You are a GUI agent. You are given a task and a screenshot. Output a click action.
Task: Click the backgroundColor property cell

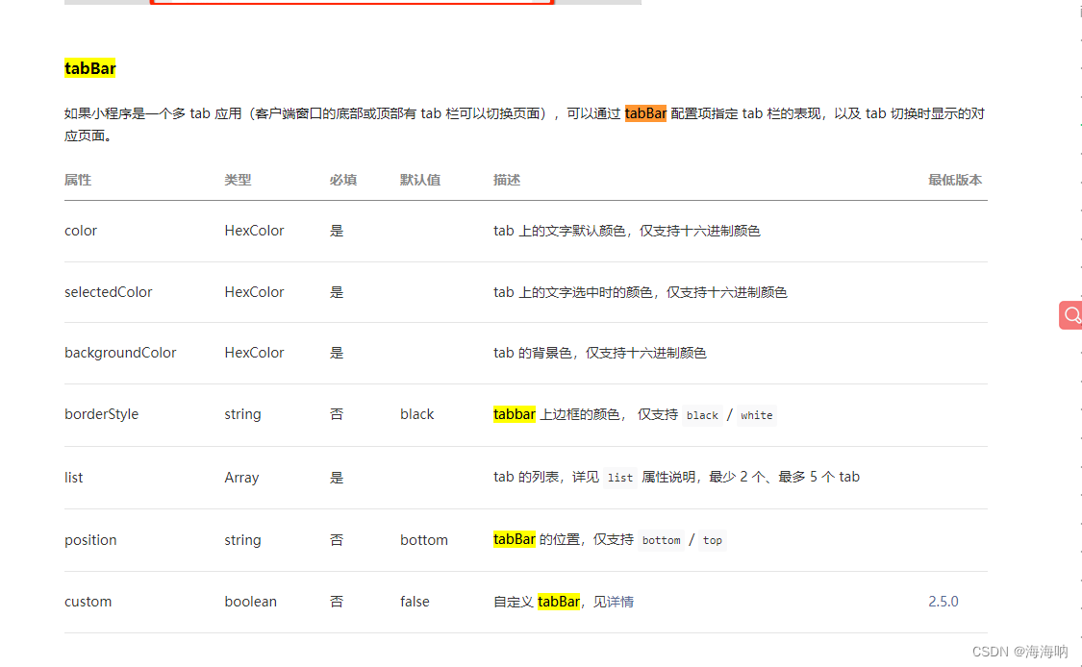[120, 352]
